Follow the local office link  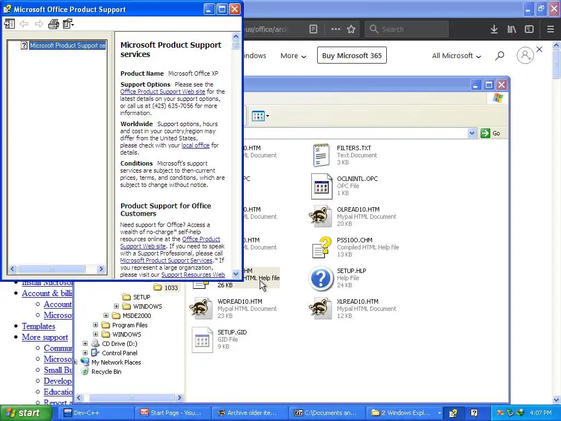point(196,145)
